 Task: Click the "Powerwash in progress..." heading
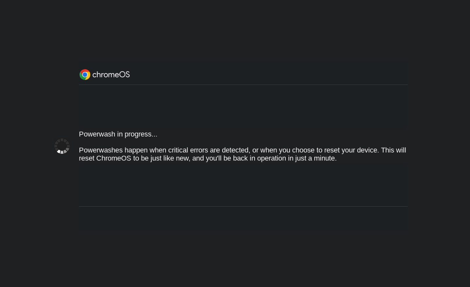click(x=118, y=134)
